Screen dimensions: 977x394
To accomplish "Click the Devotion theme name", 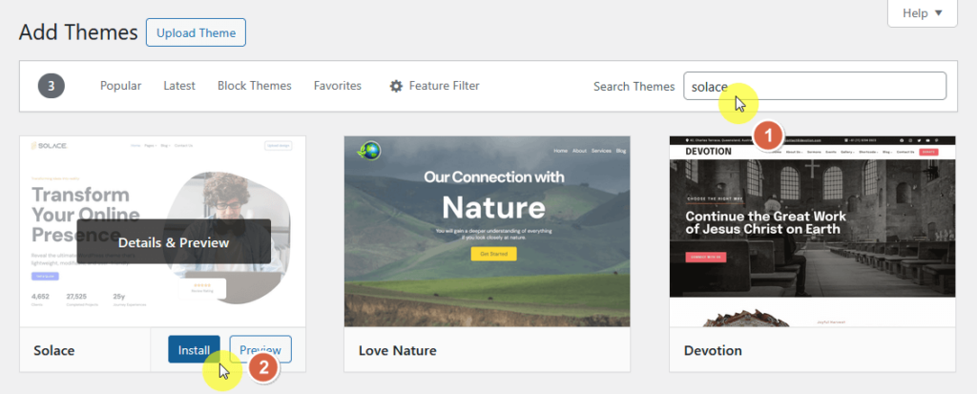I will click(x=713, y=350).
